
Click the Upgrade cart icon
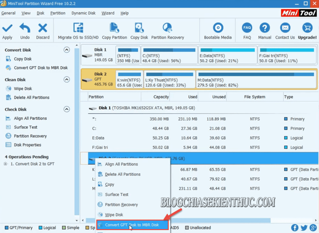tap(307, 28)
